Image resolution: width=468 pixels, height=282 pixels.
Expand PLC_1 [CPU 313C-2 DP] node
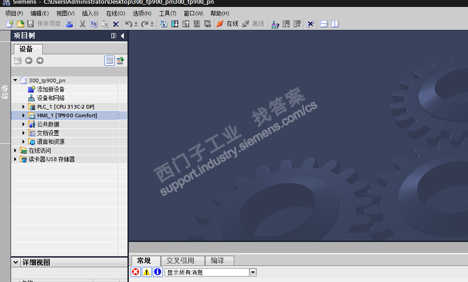(23, 107)
